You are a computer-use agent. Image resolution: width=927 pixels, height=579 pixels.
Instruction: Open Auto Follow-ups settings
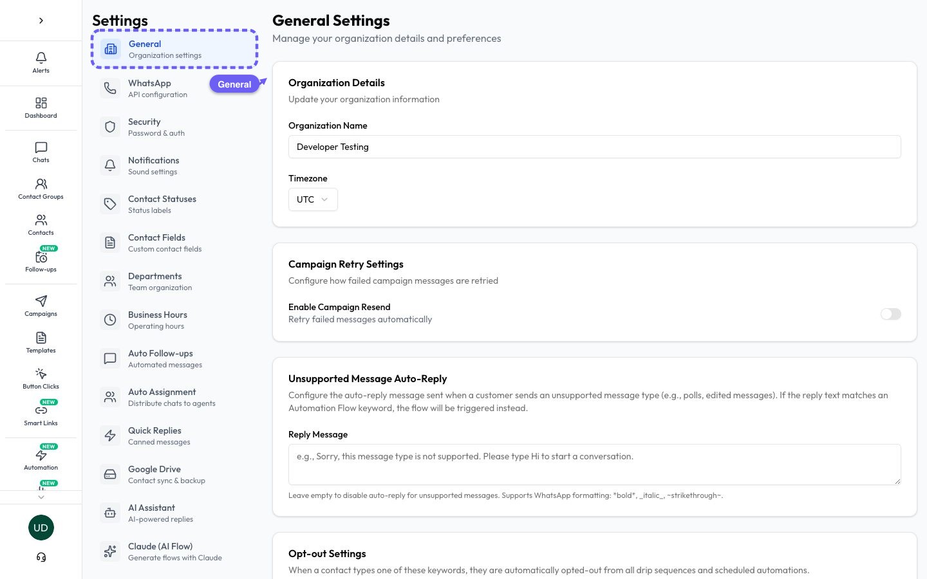point(174,358)
